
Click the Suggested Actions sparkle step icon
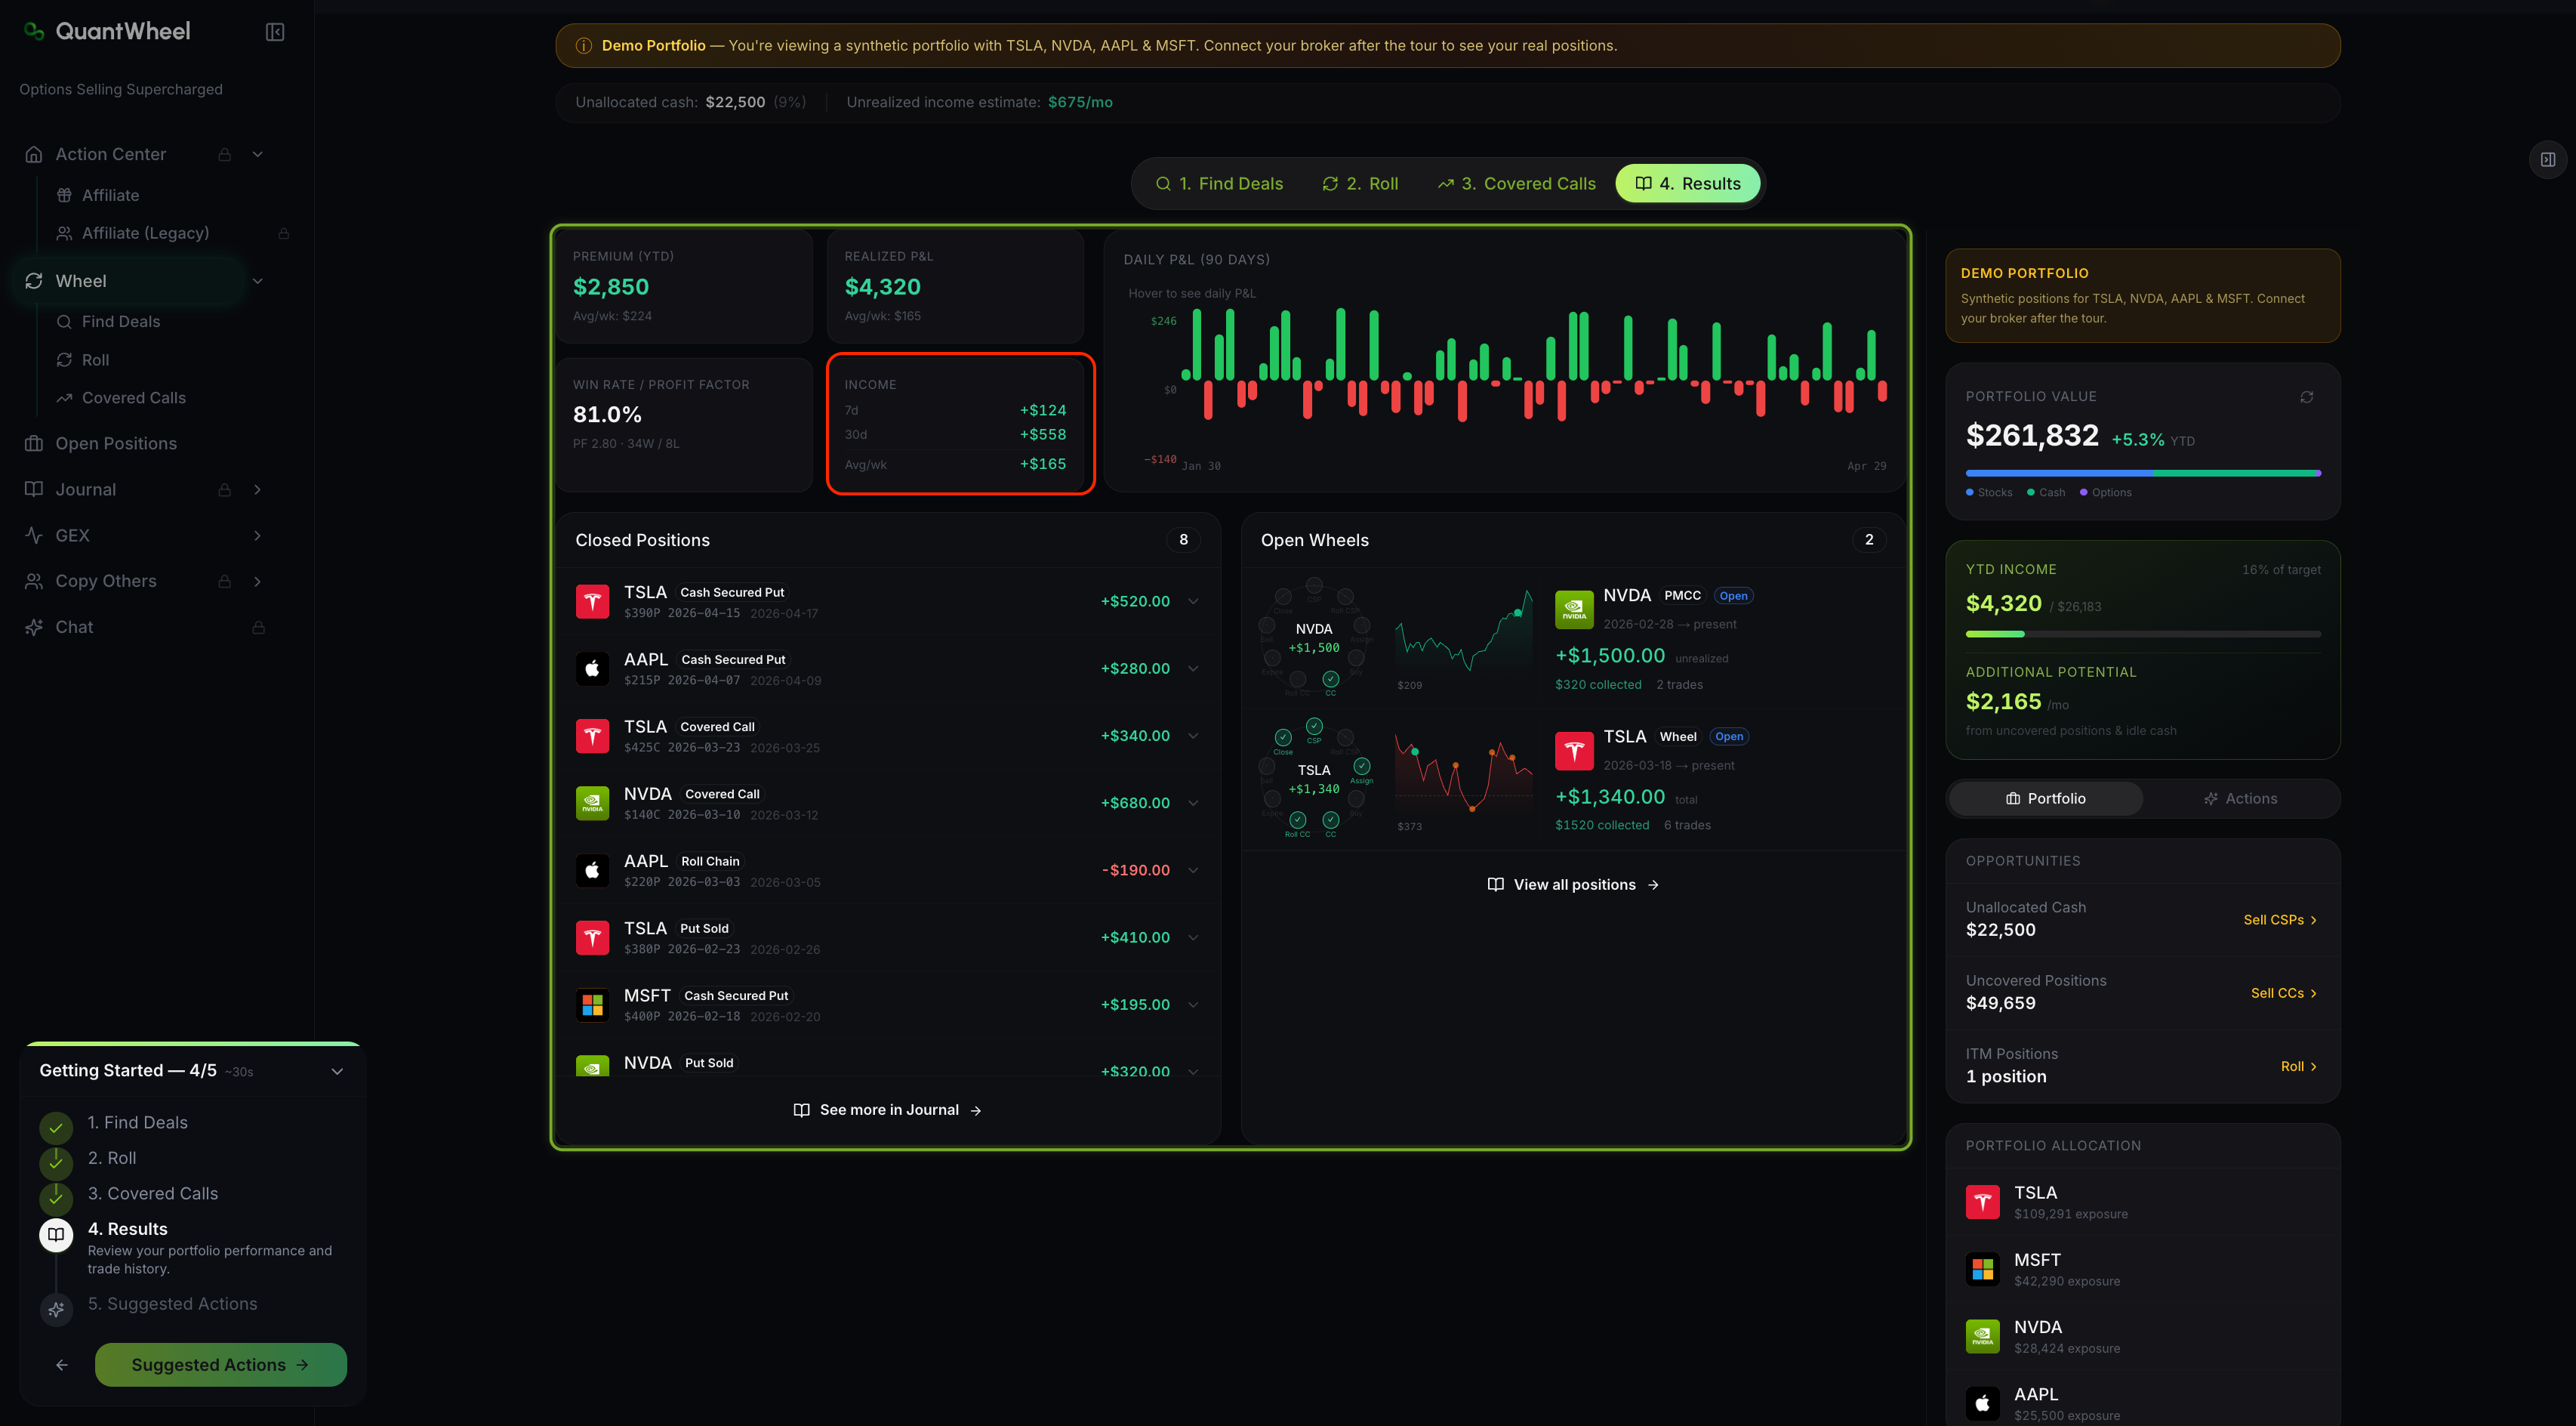tap(56, 1309)
